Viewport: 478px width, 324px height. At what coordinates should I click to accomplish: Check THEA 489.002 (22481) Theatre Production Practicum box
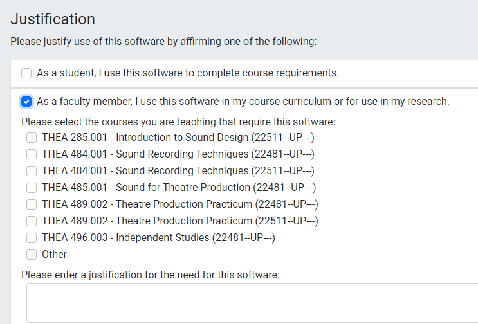point(32,204)
